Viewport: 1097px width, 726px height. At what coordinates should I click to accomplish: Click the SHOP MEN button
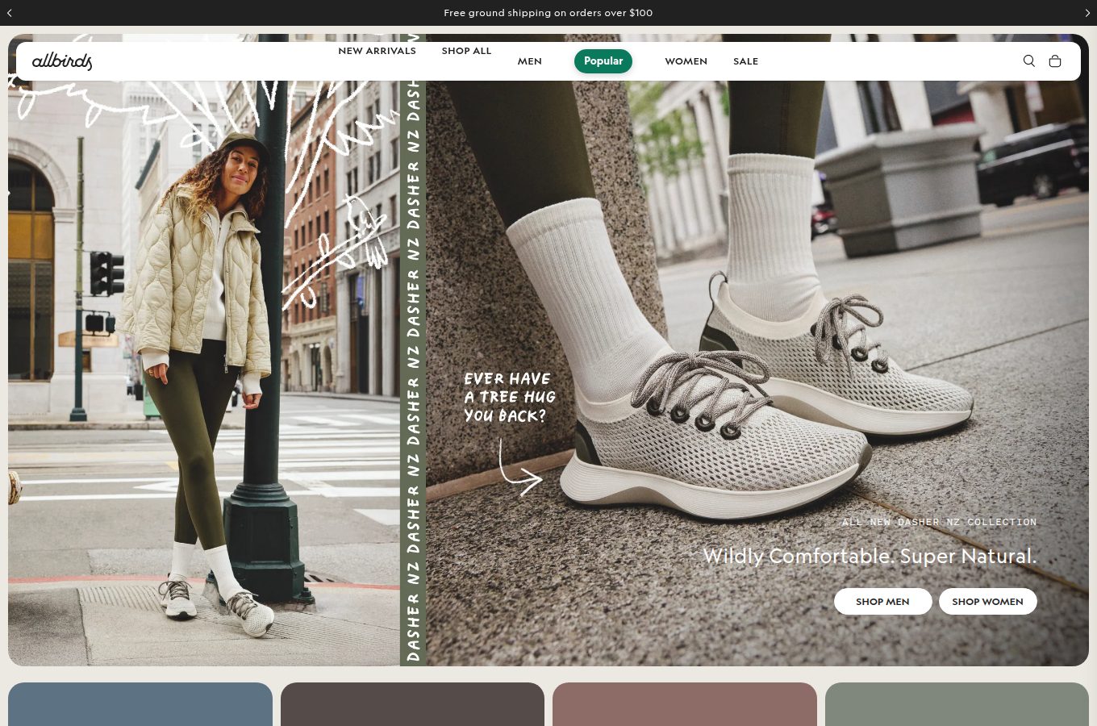point(882,602)
